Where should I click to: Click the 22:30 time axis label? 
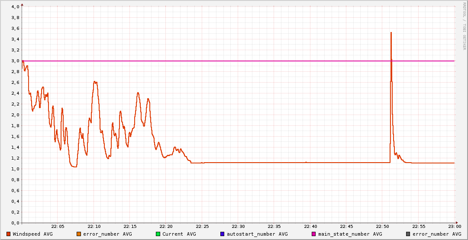[238, 227]
